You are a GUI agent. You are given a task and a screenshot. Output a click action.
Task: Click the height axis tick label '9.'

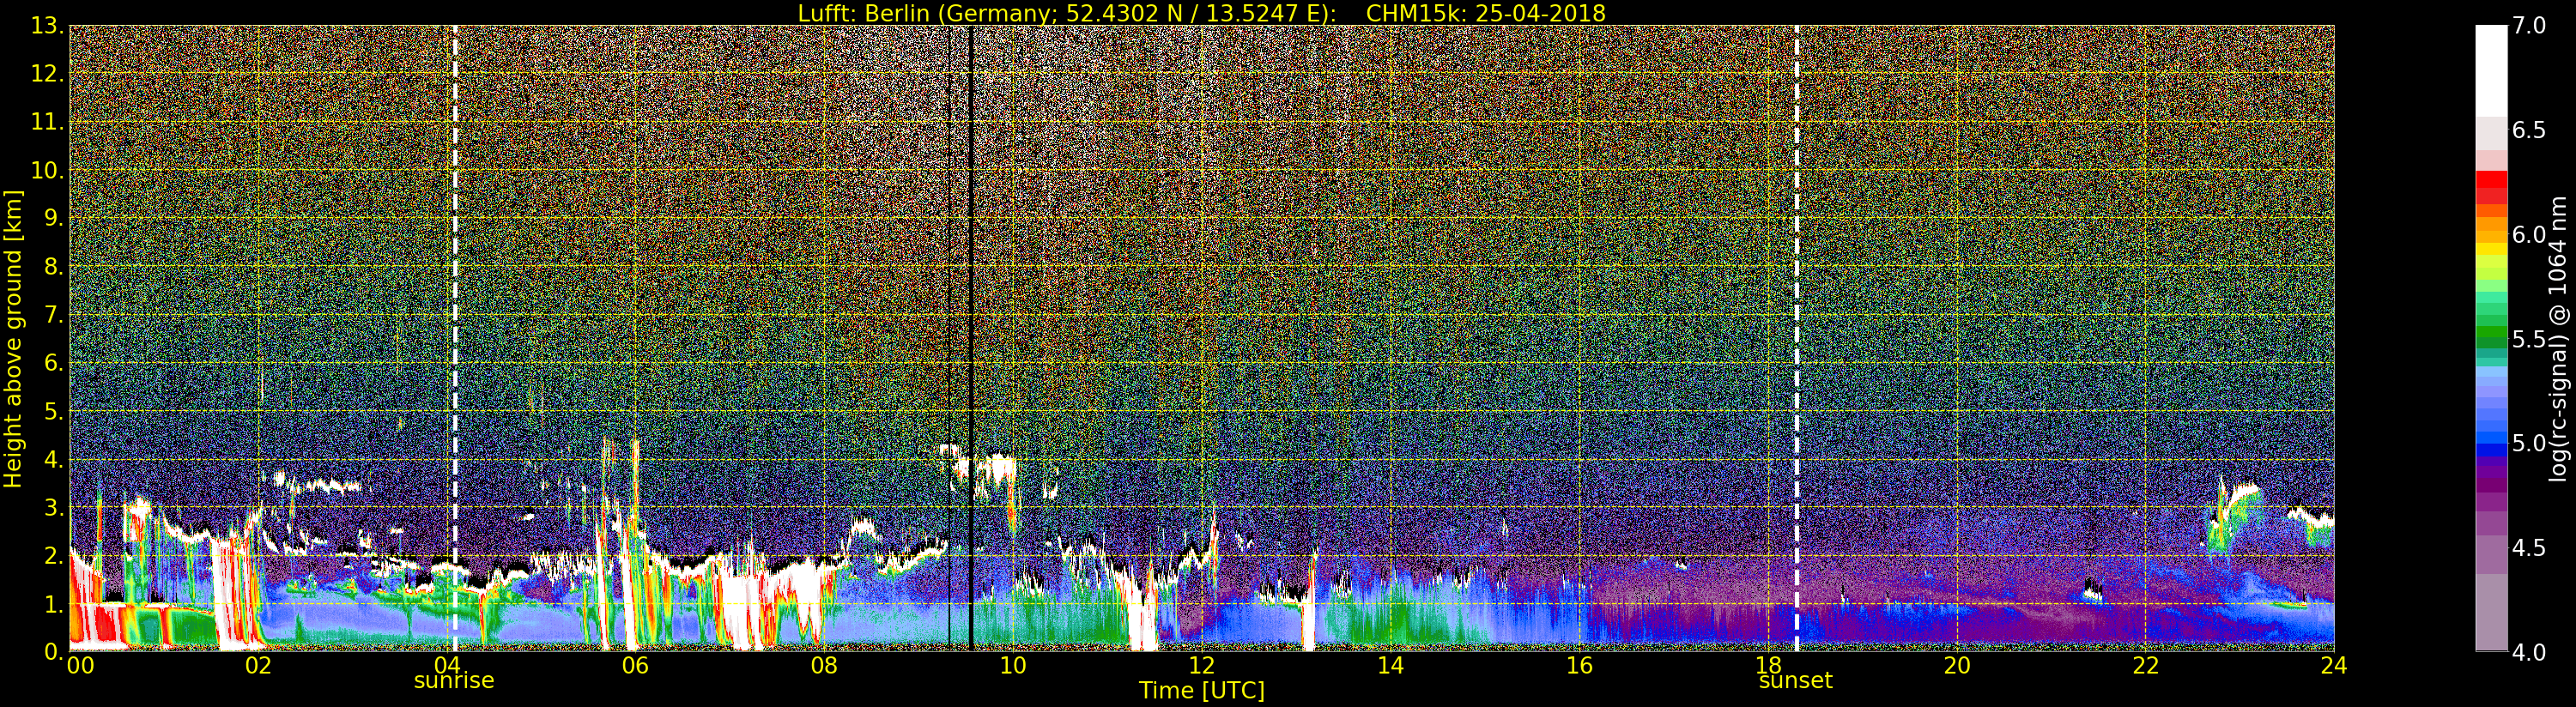pos(52,218)
